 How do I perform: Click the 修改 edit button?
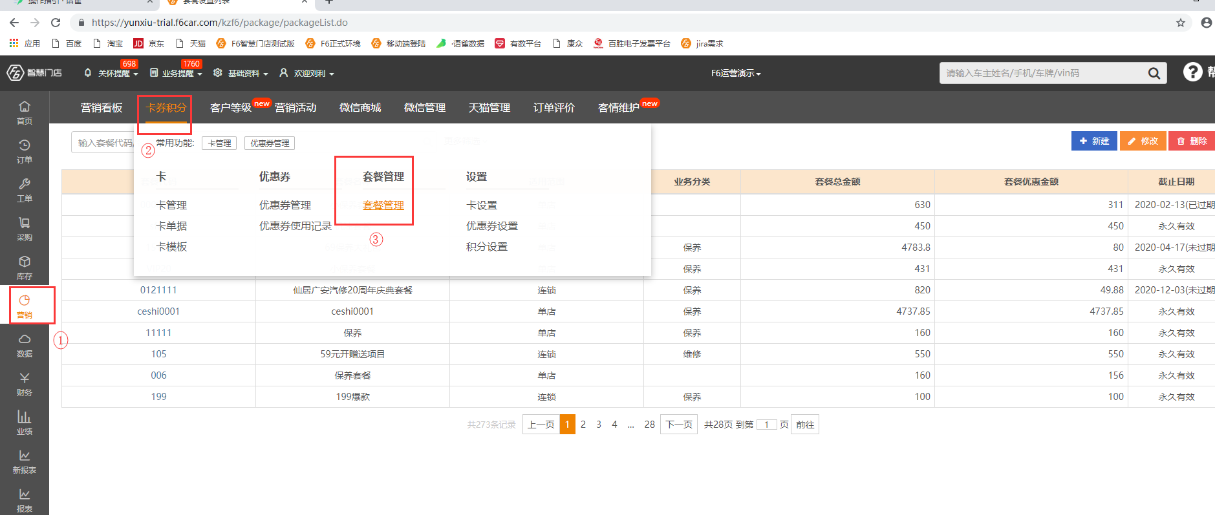pos(1143,141)
